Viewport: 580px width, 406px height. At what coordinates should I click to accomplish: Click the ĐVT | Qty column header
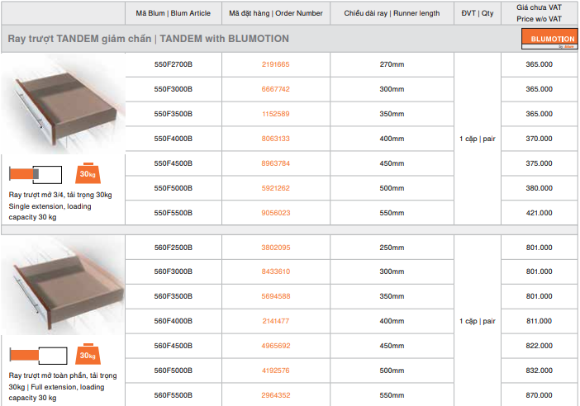[x=478, y=13]
